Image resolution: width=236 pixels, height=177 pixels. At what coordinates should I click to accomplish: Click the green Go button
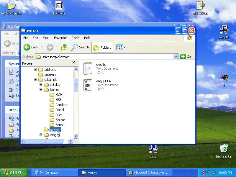(x=186, y=57)
